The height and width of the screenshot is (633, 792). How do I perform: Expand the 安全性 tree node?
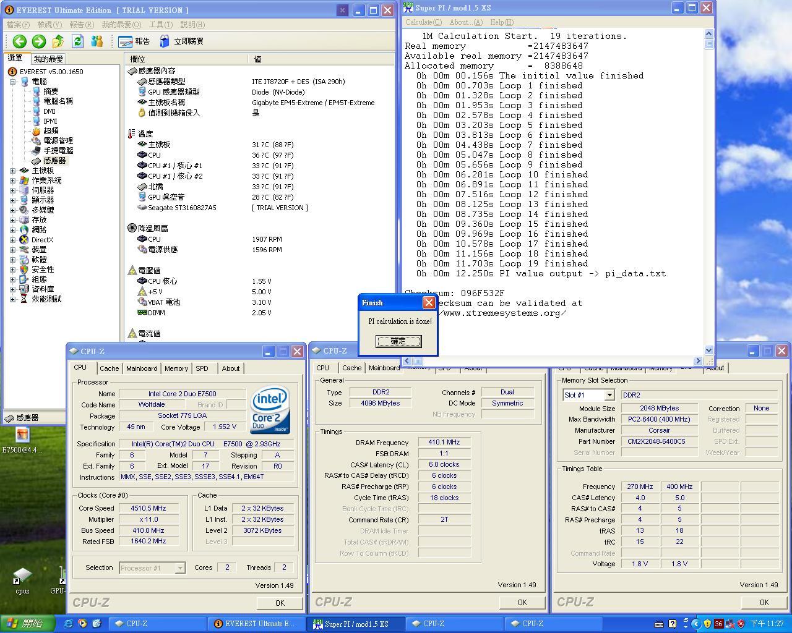coord(13,270)
